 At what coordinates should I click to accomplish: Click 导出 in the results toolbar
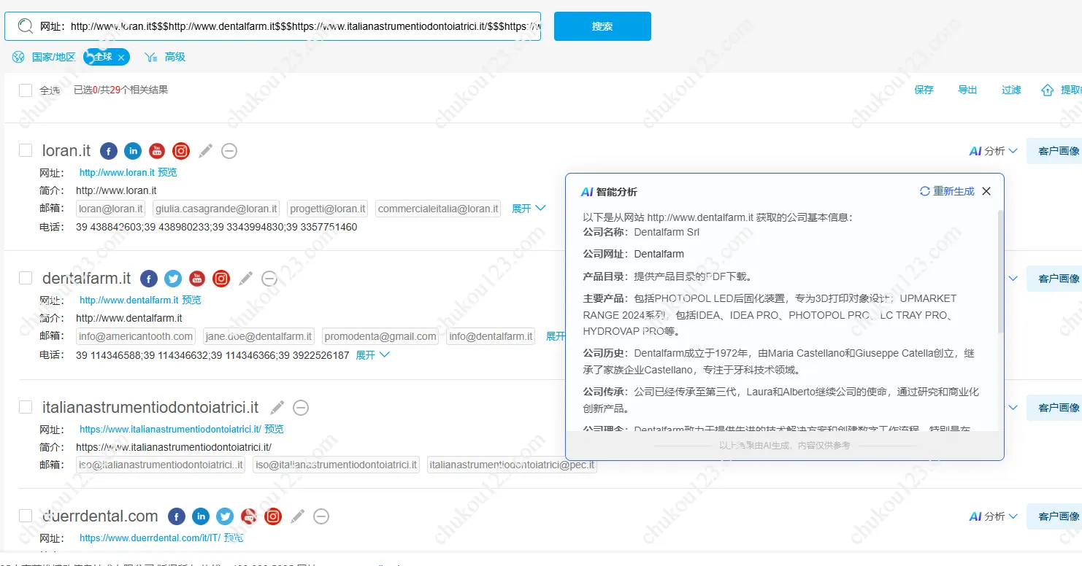point(967,90)
